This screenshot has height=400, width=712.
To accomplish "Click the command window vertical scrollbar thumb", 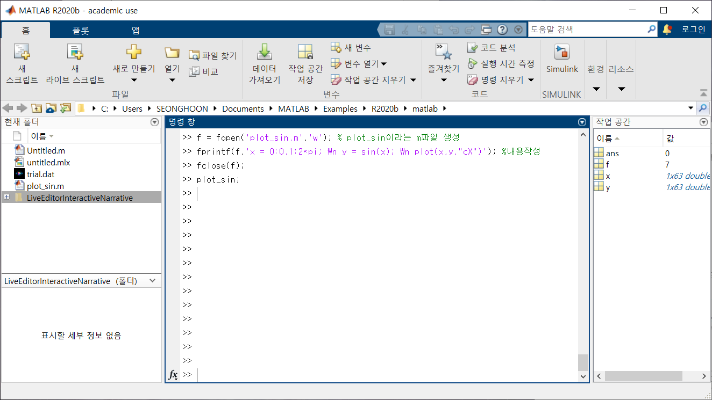I will click(x=583, y=362).
